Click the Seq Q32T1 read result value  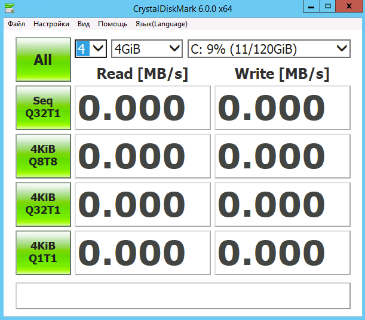[x=142, y=107]
